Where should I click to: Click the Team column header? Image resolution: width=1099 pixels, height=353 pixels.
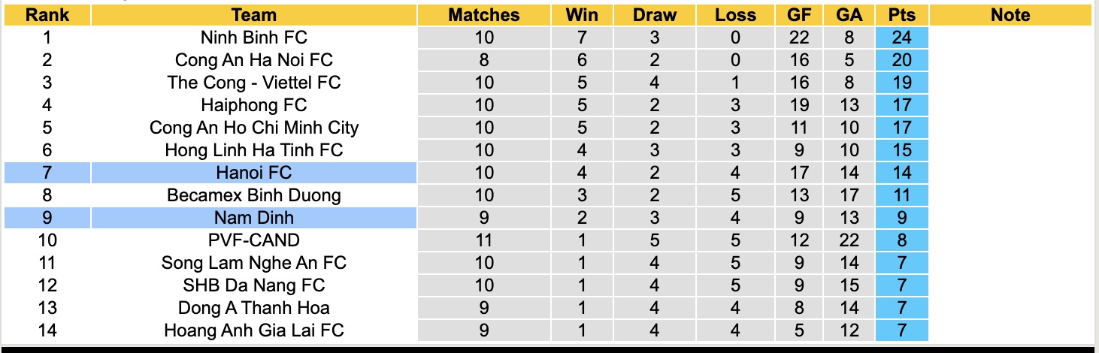click(254, 15)
